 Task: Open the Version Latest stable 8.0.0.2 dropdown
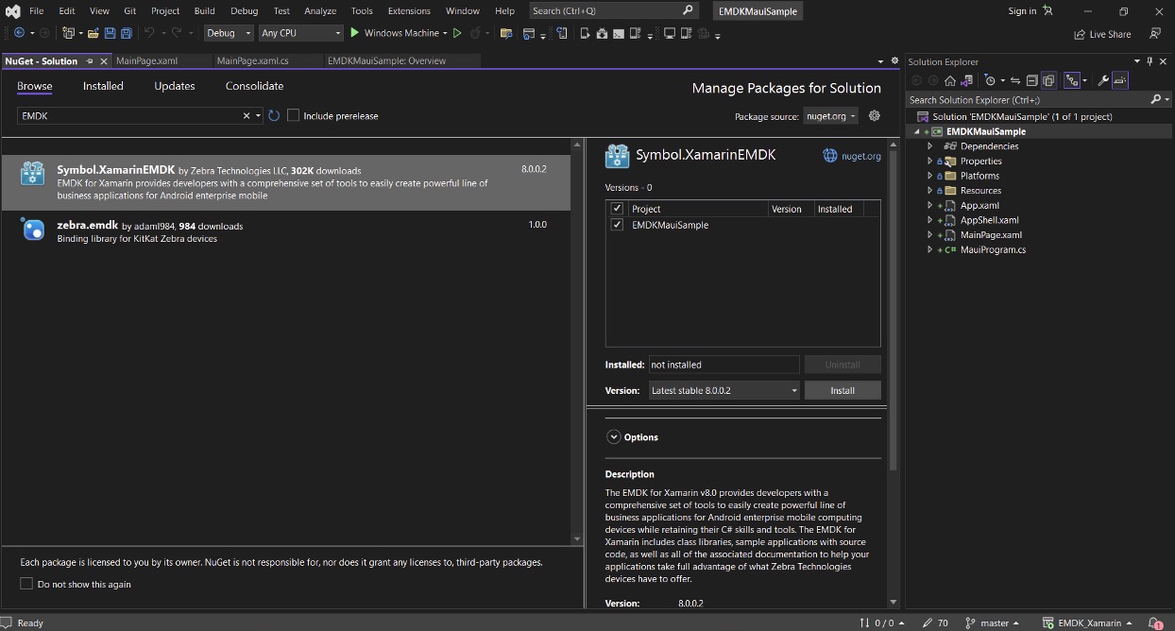pos(724,390)
